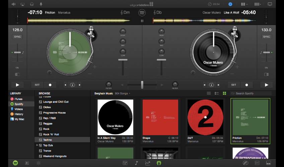Select History in the Library
284x167 pixels.
click(21, 114)
